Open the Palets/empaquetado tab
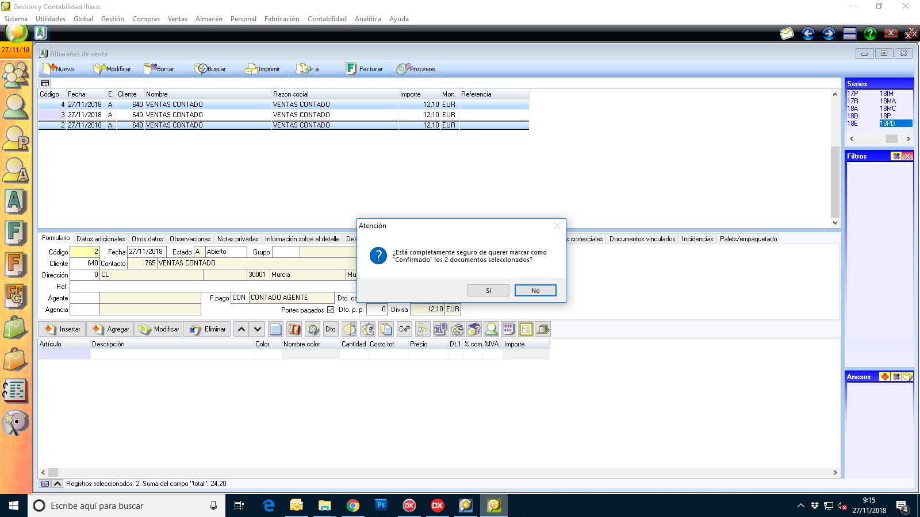The width and height of the screenshot is (920, 517). tap(748, 239)
